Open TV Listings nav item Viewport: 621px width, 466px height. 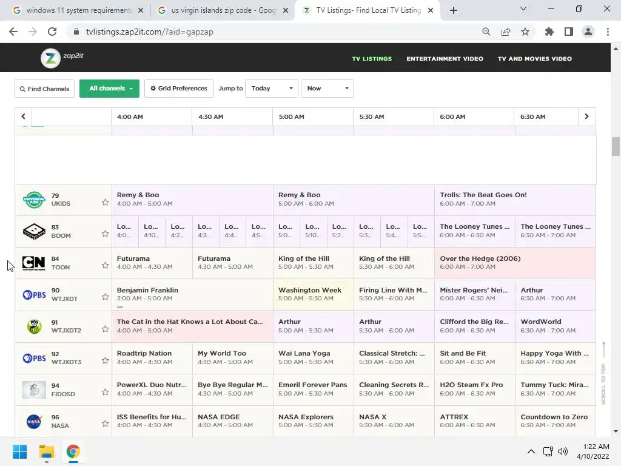[372, 59]
